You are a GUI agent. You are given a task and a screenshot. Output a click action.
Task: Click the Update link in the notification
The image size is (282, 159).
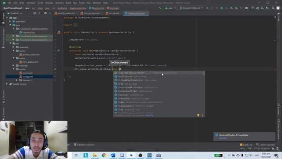pos(223,138)
